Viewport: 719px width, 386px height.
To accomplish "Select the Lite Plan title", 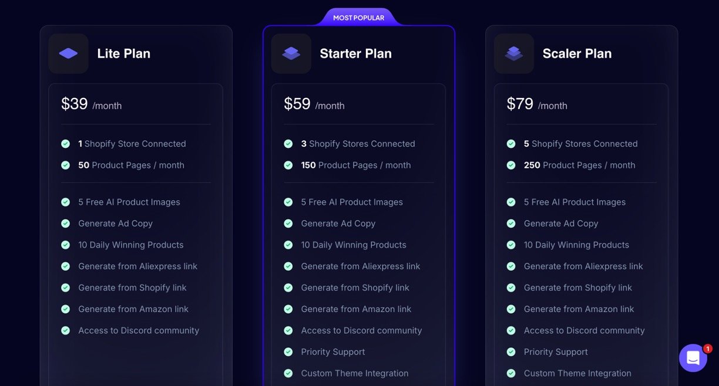I will (123, 53).
